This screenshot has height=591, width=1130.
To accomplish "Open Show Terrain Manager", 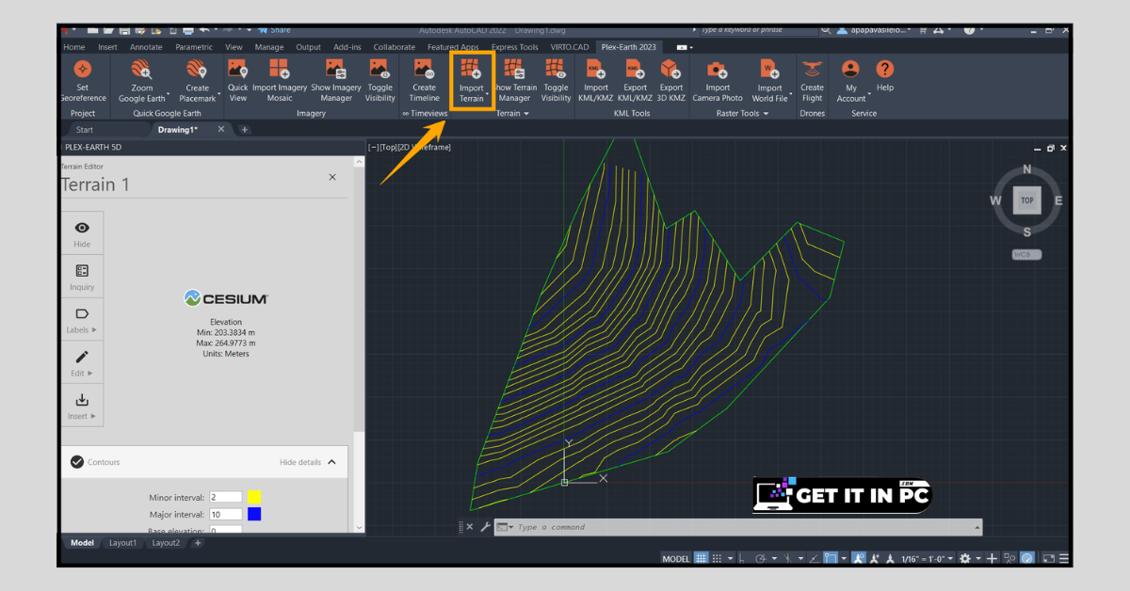I will pos(514,79).
